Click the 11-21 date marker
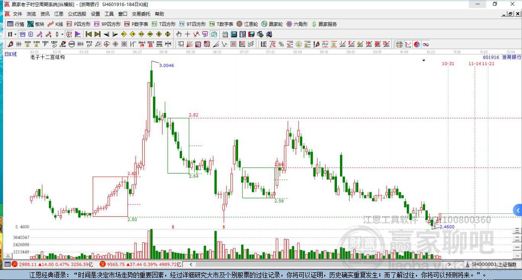 [x=488, y=64]
